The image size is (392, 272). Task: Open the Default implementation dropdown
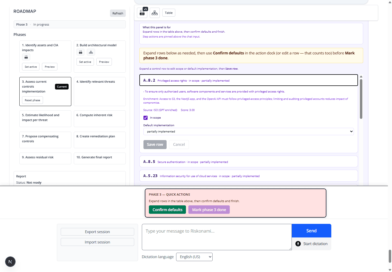coord(249,131)
